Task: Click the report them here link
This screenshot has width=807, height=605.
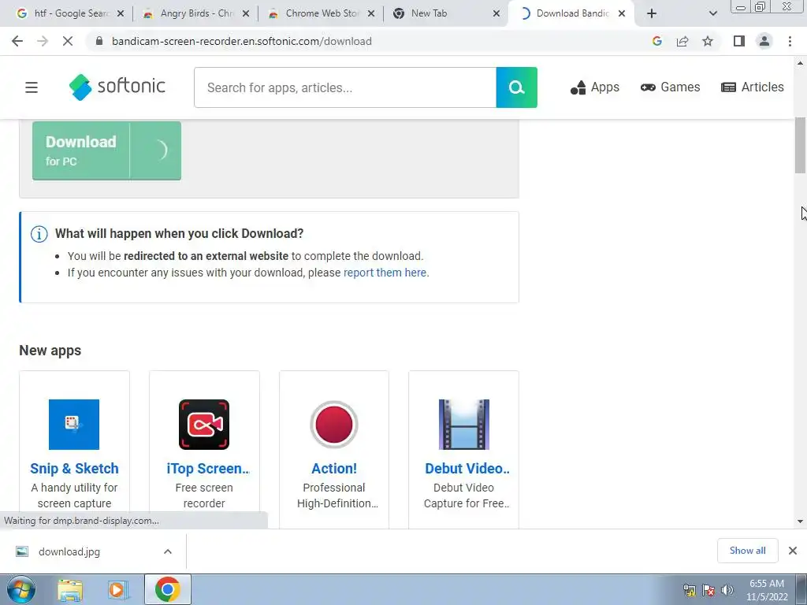Action: tap(385, 273)
